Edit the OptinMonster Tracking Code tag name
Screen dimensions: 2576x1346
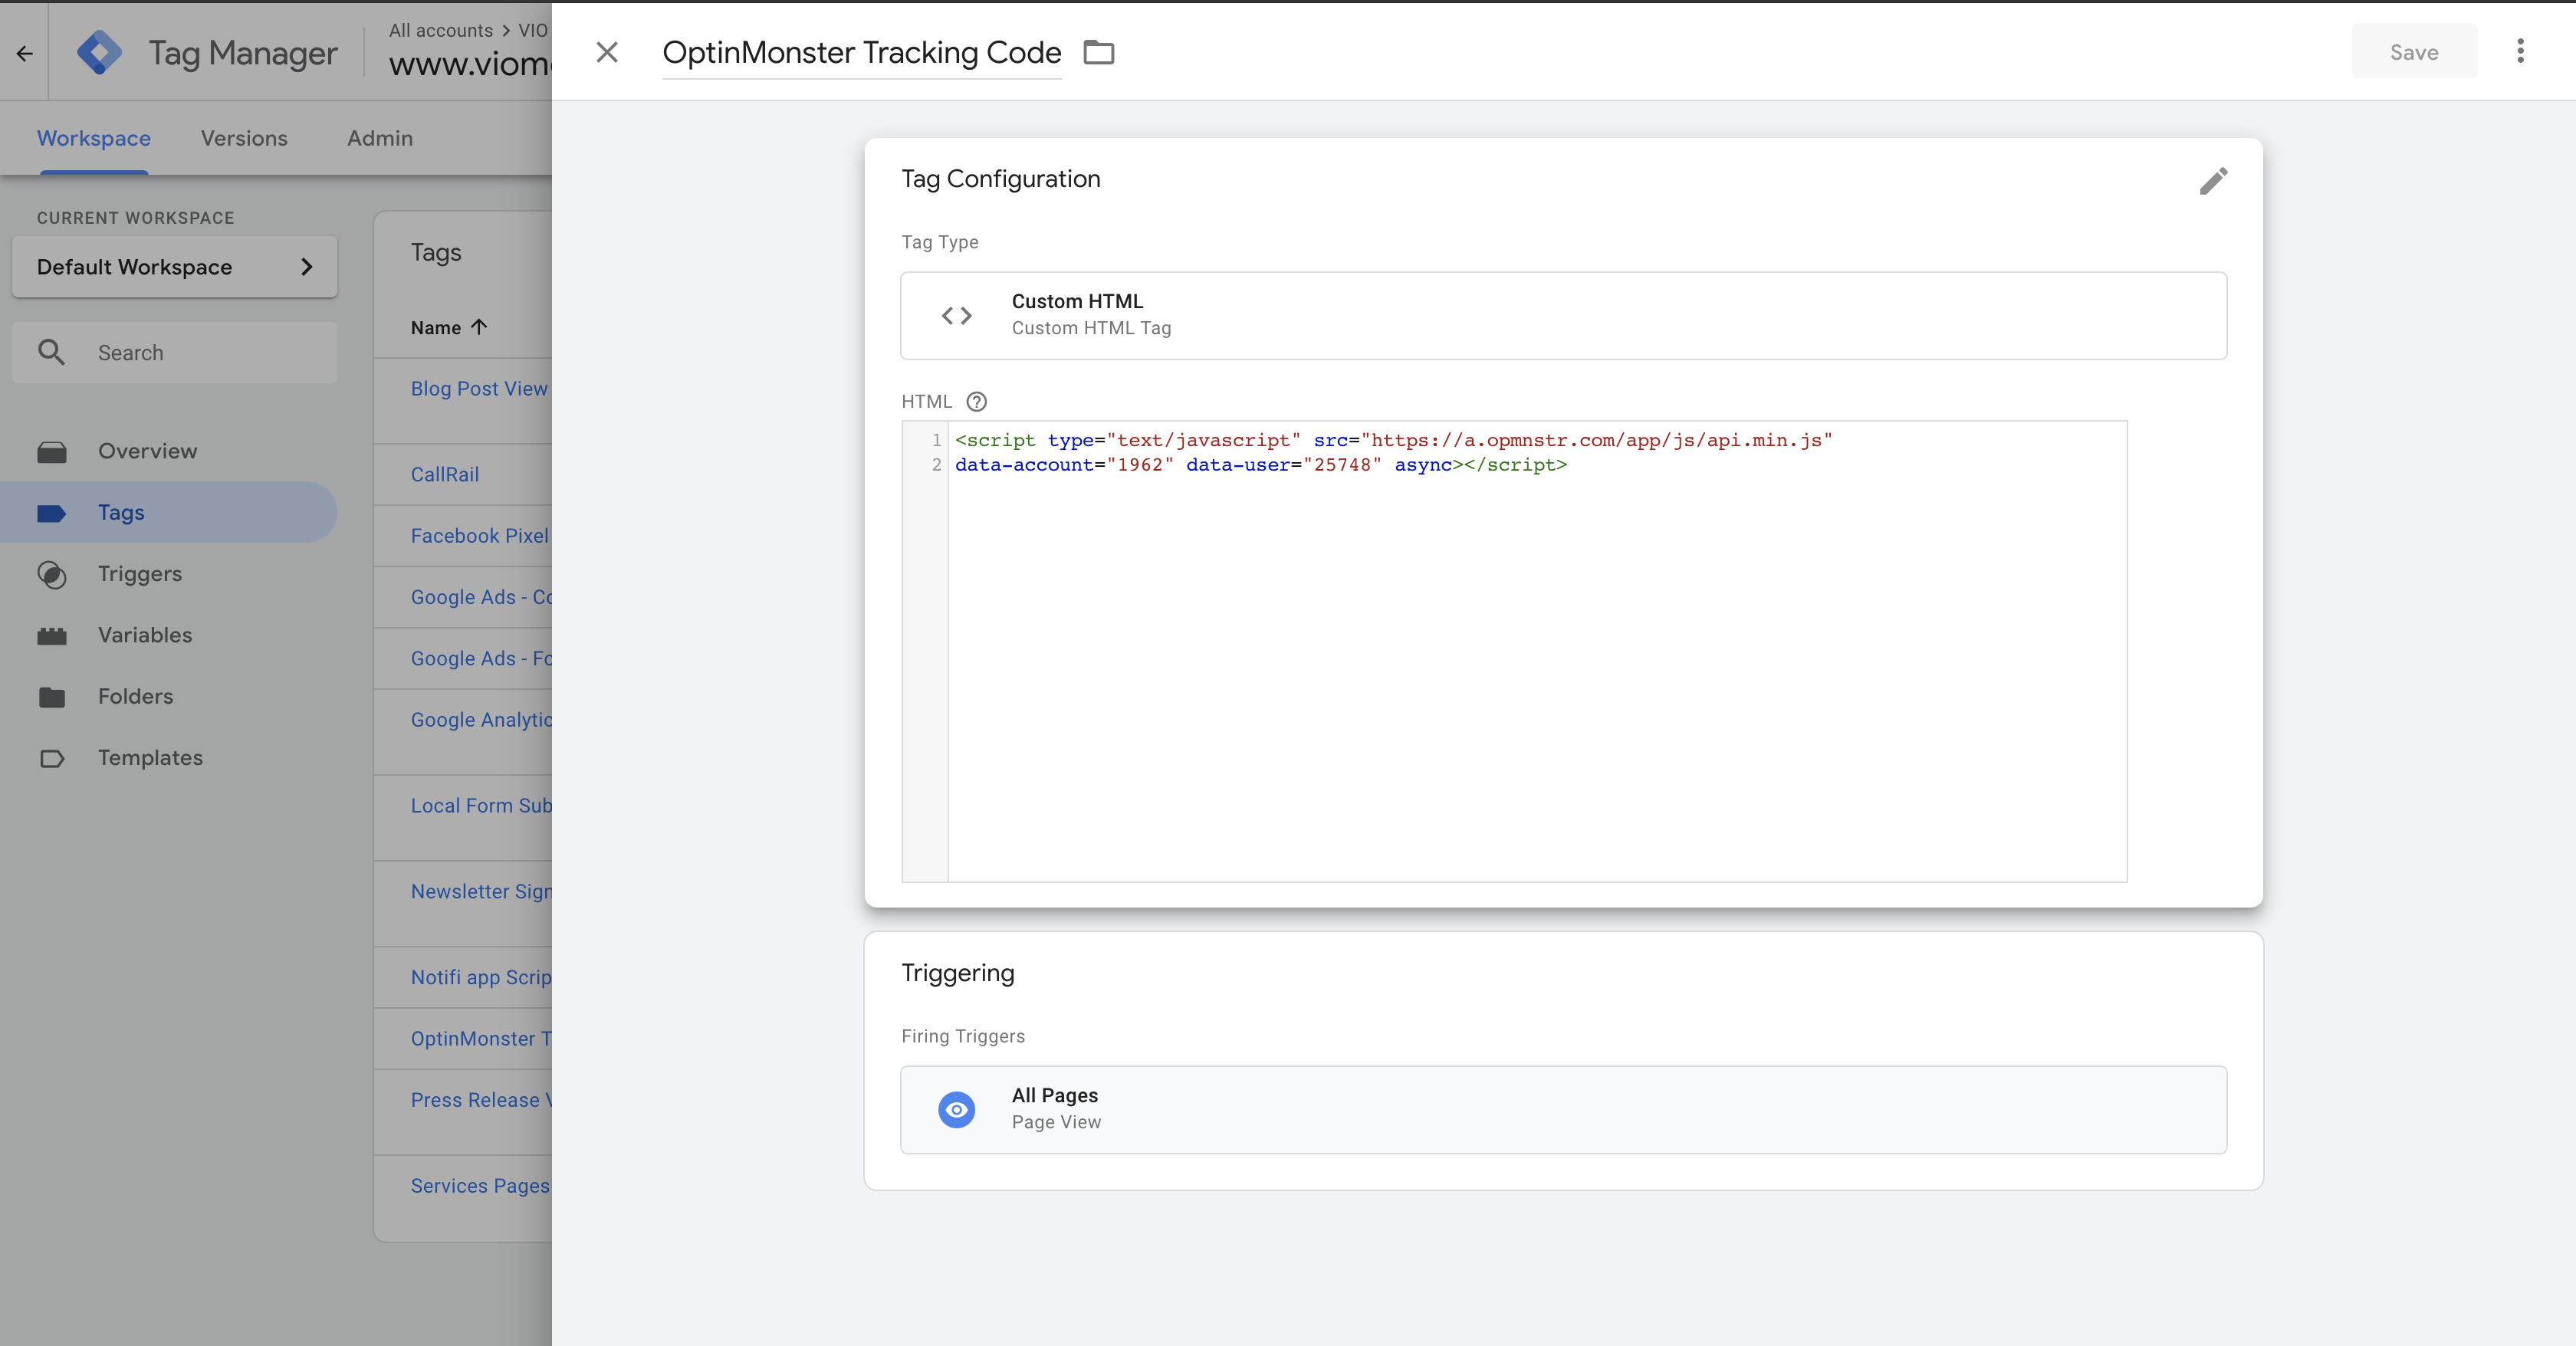(861, 53)
